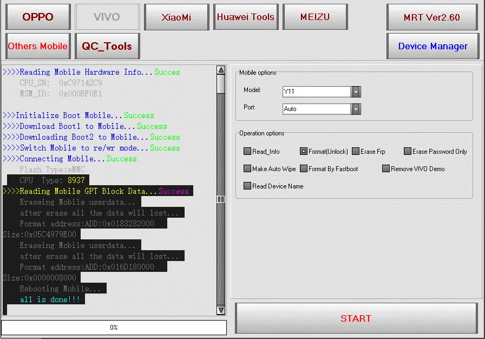Click the Port field showing Auto

point(317,109)
